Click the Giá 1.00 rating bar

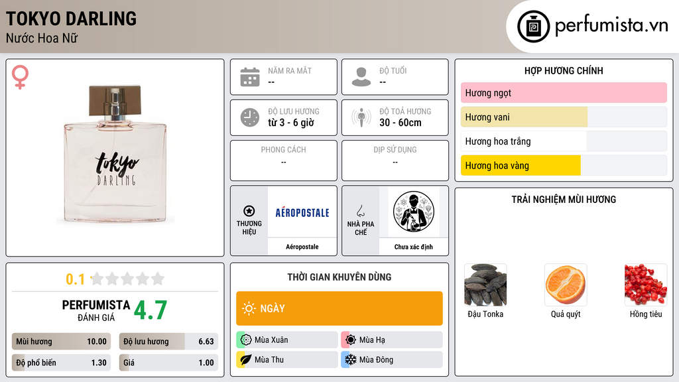point(168,363)
